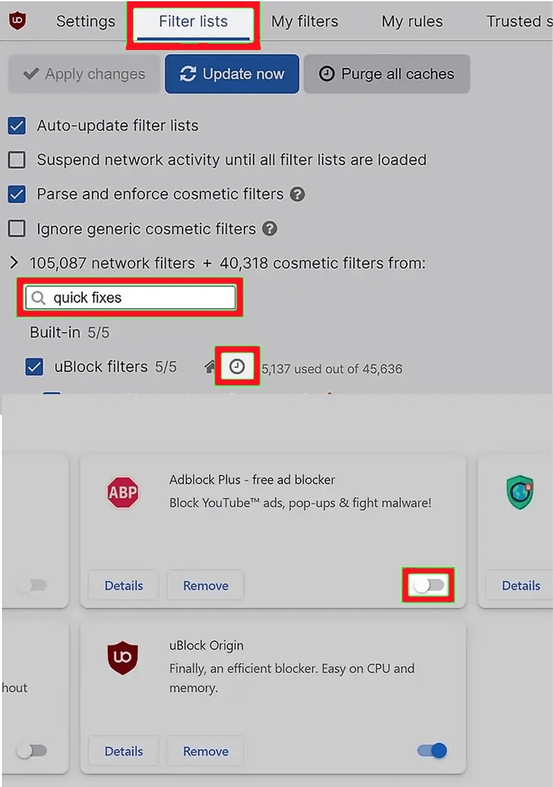Disable the uBlock Origin extension toggle
Screen dimensions: 553x787
click(432, 750)
